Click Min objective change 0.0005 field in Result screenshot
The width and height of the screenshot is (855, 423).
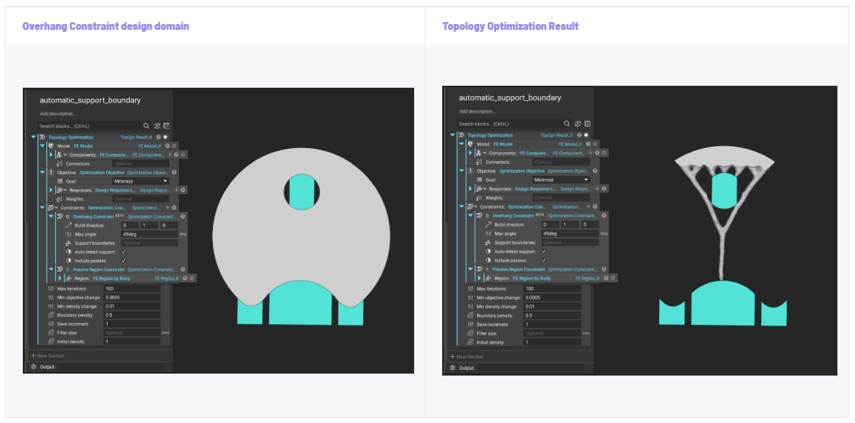(552, 298)
